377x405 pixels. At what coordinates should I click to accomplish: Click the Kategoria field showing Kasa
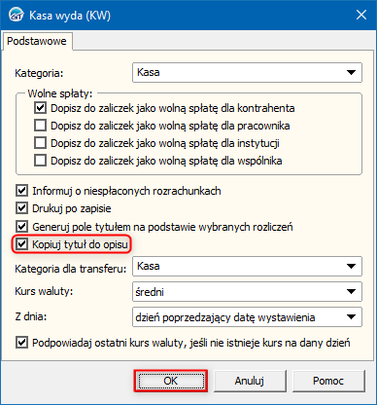[247, 72]
